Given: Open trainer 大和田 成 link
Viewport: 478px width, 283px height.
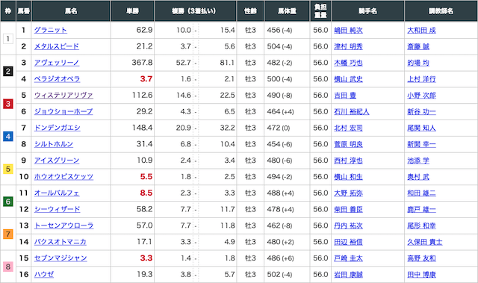Looking at the screenshot, I should point(421,31).
